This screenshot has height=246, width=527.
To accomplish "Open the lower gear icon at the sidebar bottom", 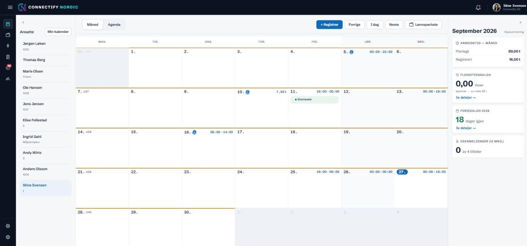I will pos(8,237).
